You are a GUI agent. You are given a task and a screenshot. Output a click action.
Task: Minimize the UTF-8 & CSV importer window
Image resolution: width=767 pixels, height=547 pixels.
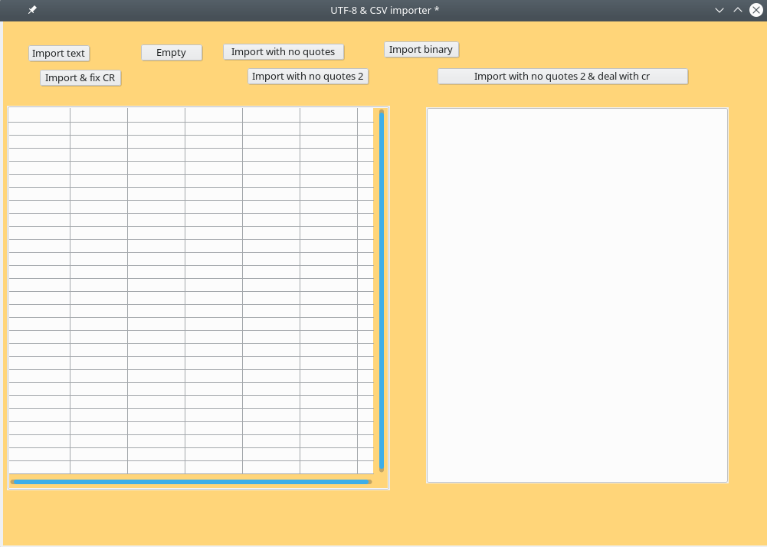719,10
